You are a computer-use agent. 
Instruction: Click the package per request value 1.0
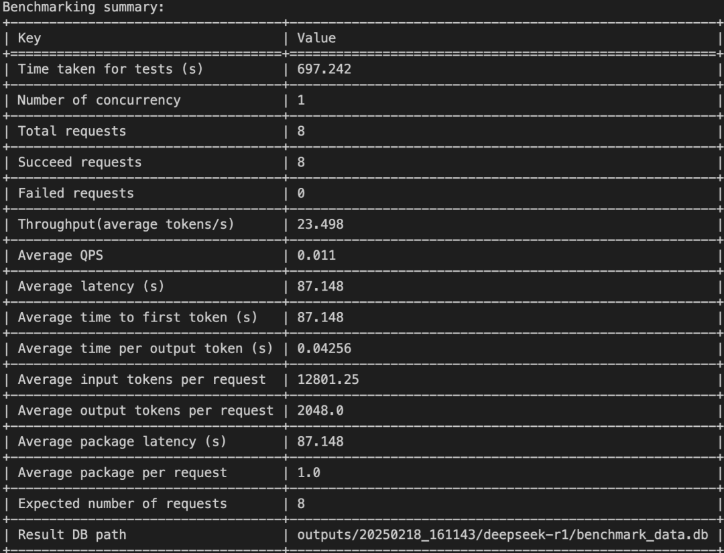coord(309,472)
